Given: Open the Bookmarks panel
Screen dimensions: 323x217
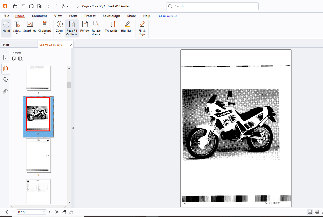Looking at the screenshot, I should point(5,57).
